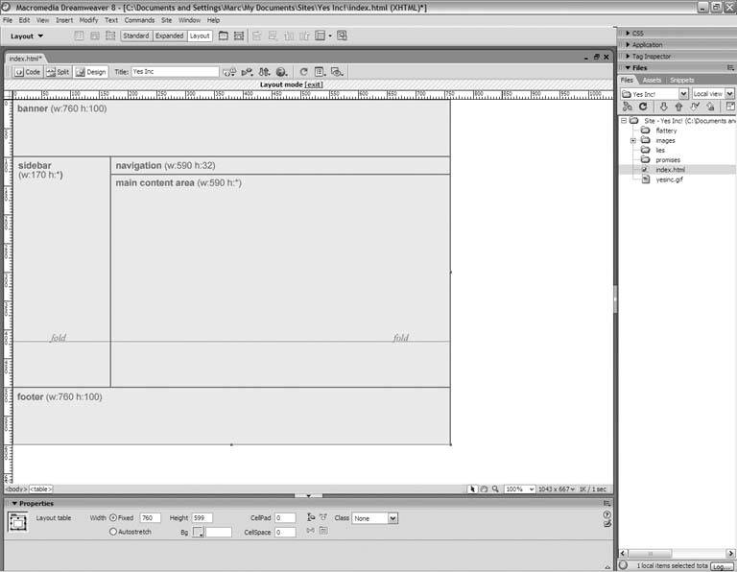The height and width of the screenshot is (572, 737).
Task: Click the Title input field
Action: click(x=175, y=71)
